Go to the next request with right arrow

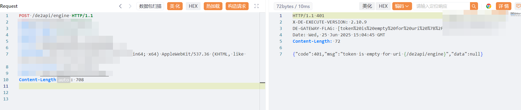tap(130, 6)
